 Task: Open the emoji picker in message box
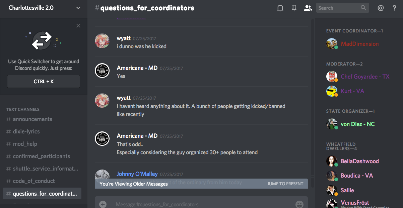tap(299, 204)
